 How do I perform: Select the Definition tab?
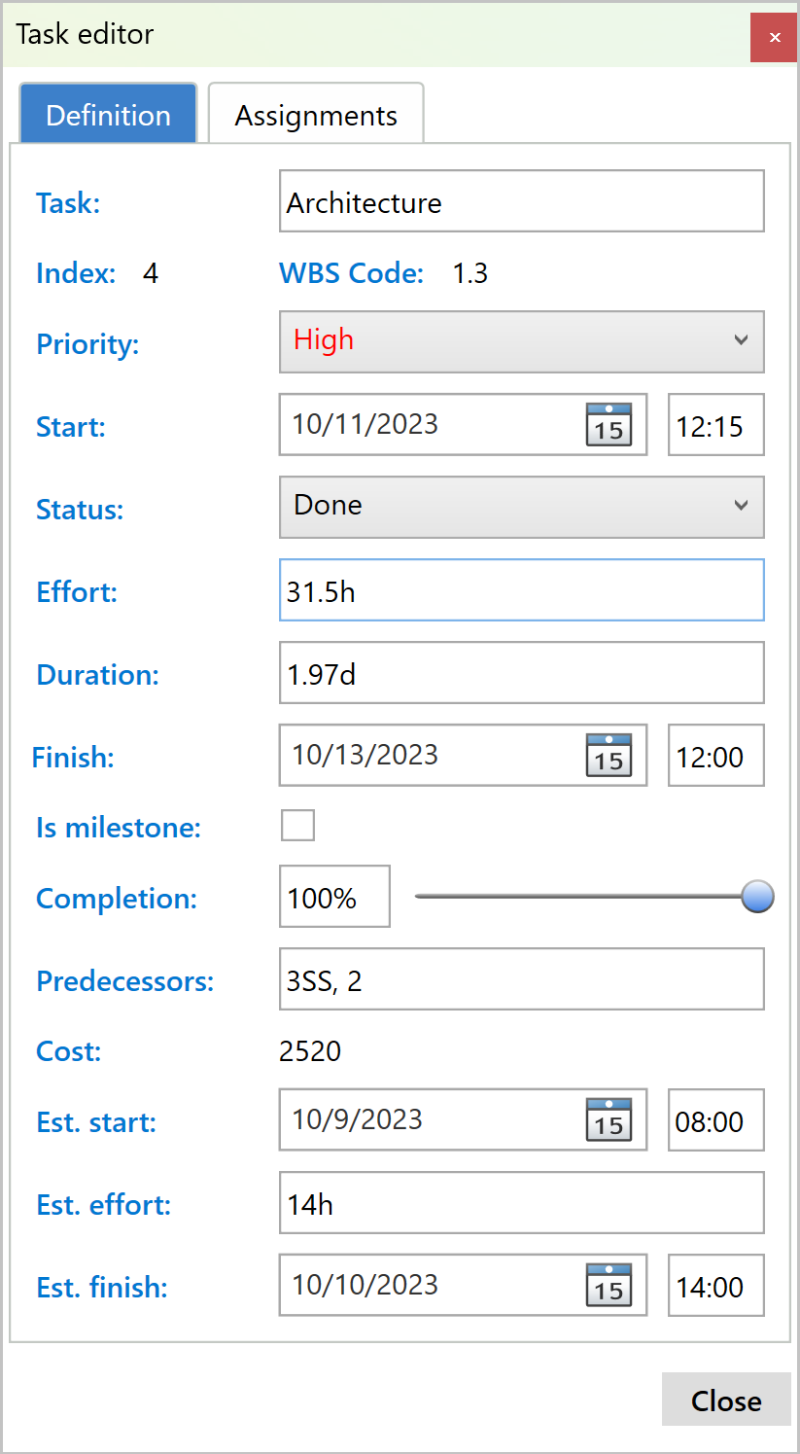(x=107, y=114)
